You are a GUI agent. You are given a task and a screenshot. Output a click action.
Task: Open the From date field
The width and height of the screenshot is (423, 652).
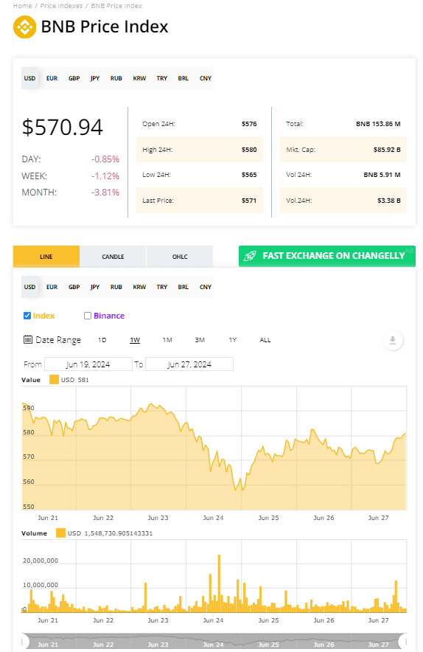[x=88, y=364]
